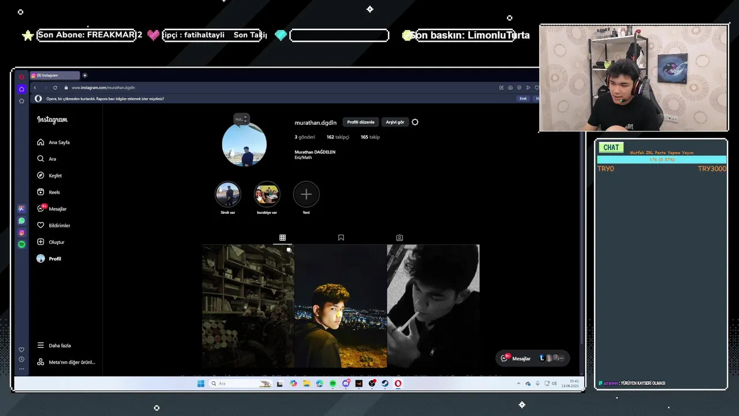Open the profile picture avatar
The height and width of the screenshot is (416, 739).
[244, 144]
